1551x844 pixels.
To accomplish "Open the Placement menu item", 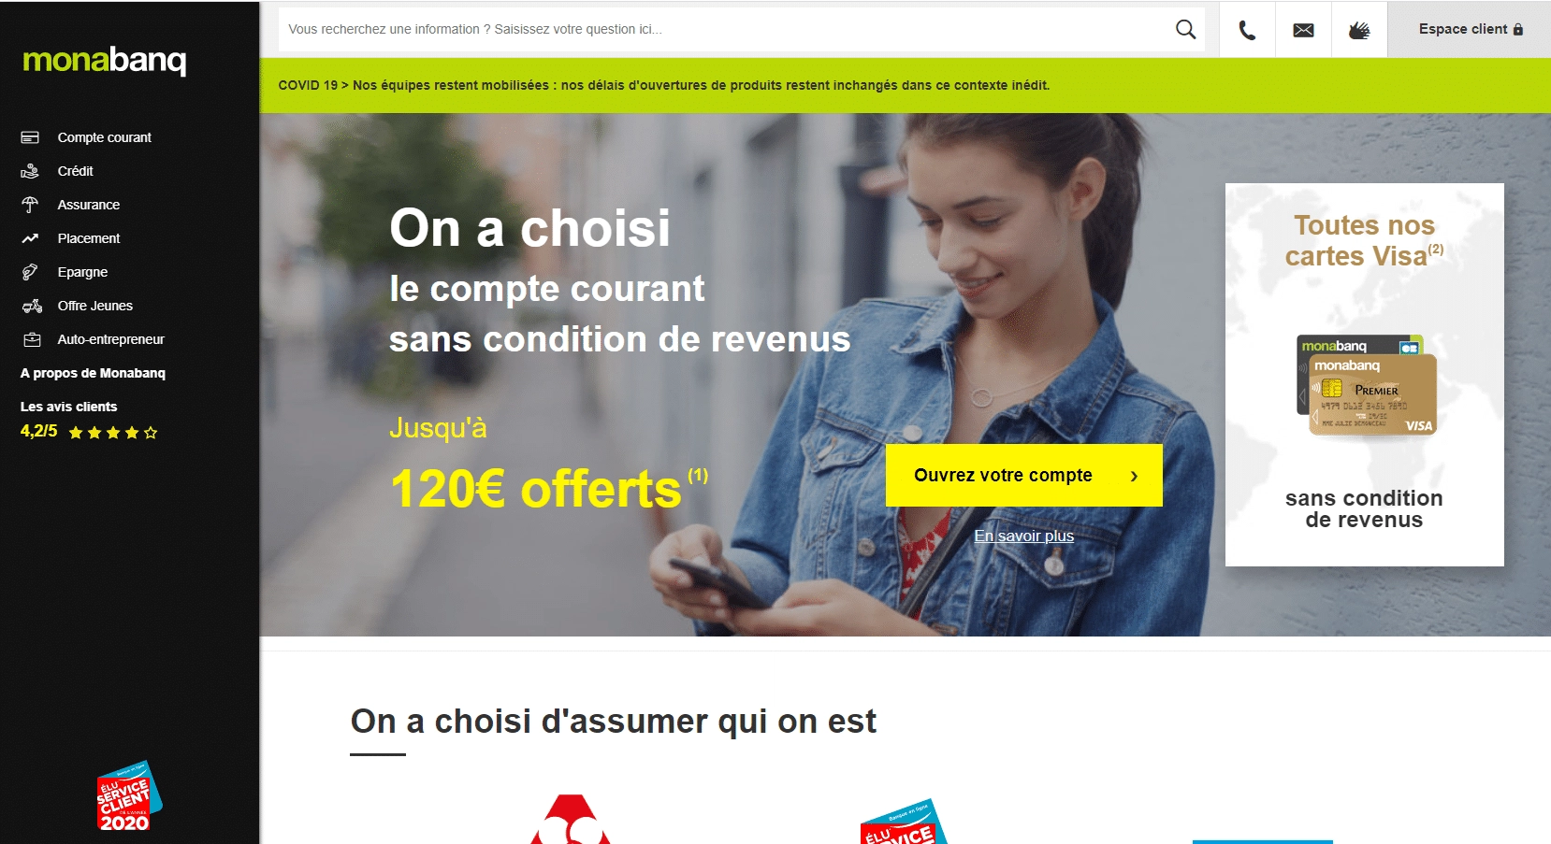I will point(89,238).
